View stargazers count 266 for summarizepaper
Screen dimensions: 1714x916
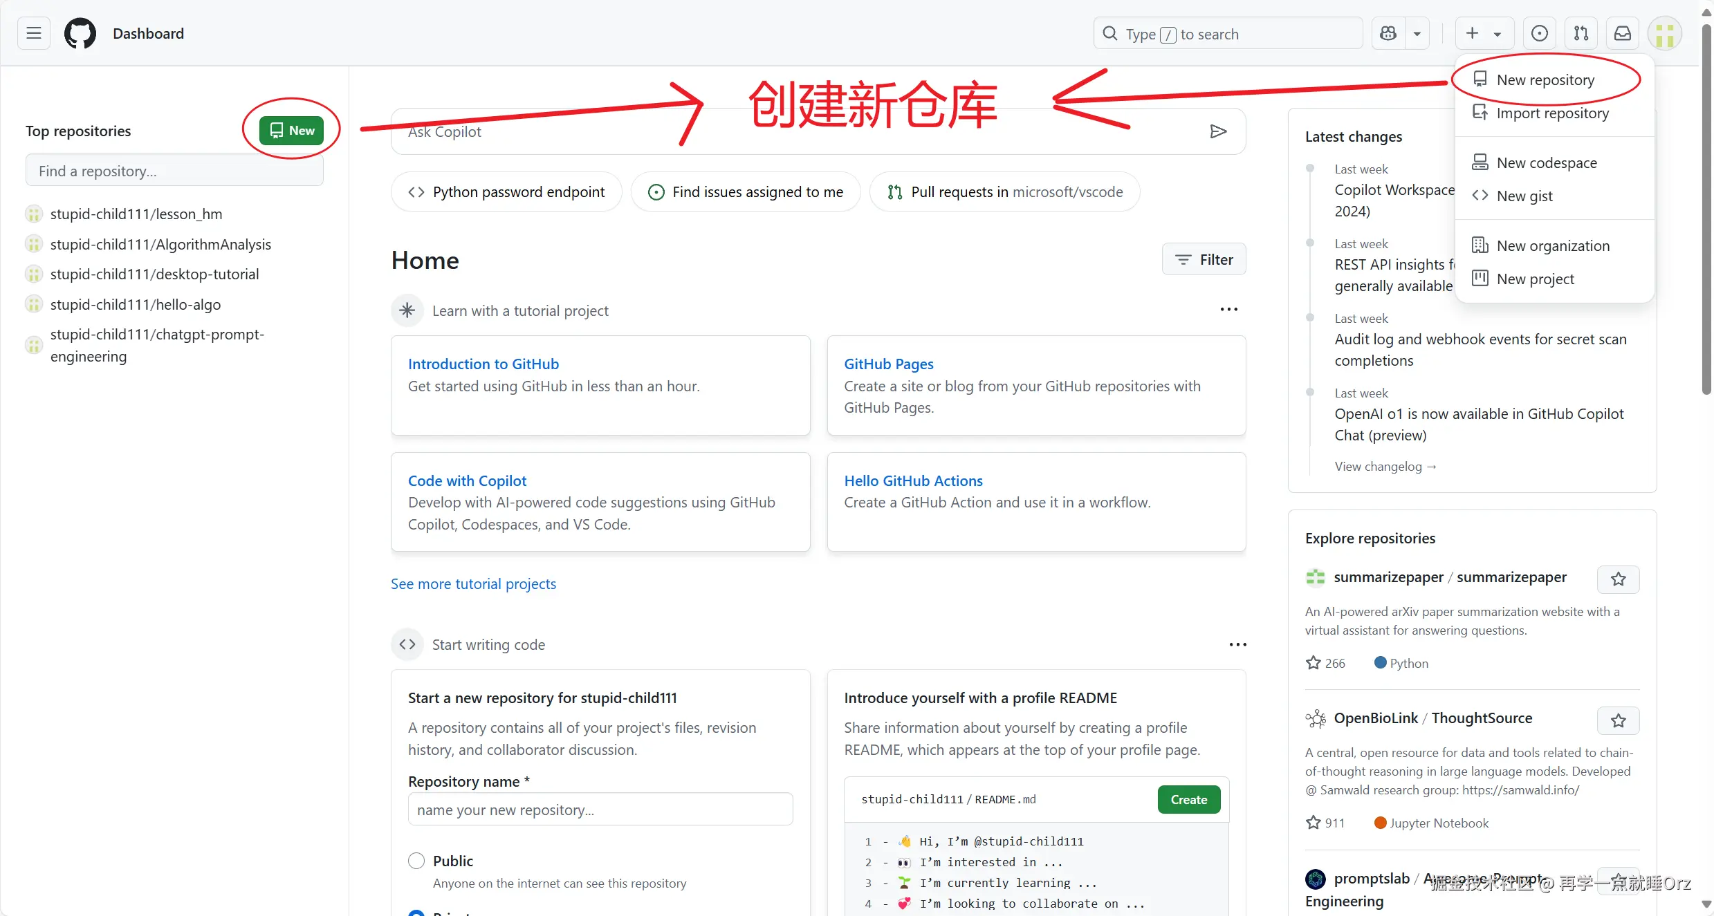pos(1325,663)
